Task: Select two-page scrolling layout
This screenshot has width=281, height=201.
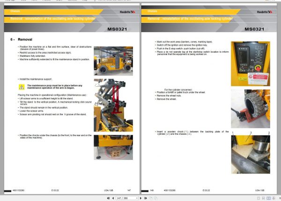Action: point(274,198)
